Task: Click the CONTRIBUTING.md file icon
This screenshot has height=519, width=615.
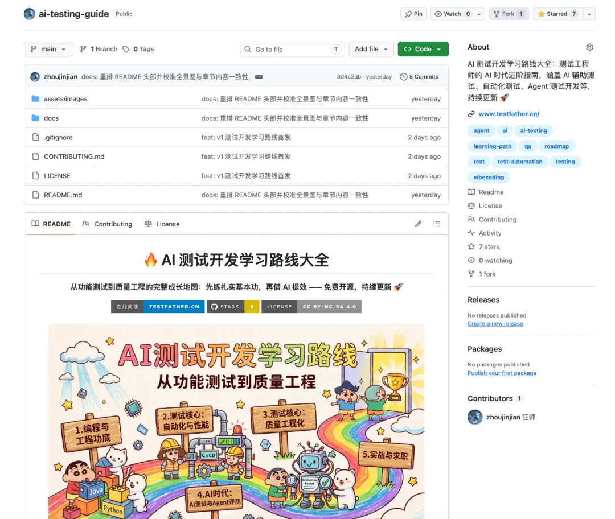Action: pyautogui.click(x=35, y=156)
